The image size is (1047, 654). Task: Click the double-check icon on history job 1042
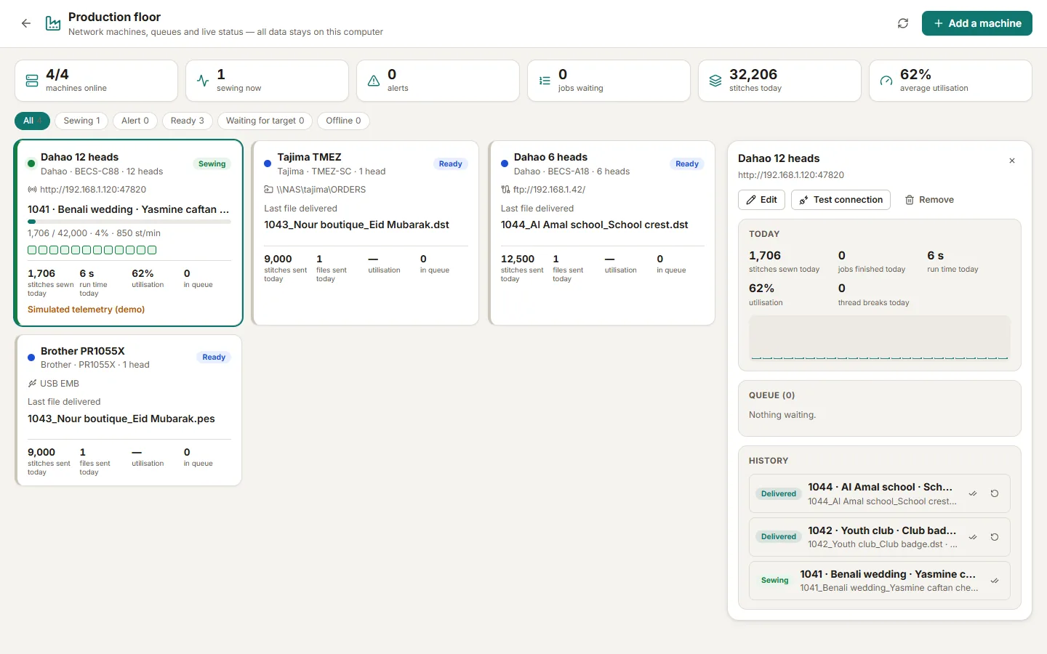coord(973,537)
